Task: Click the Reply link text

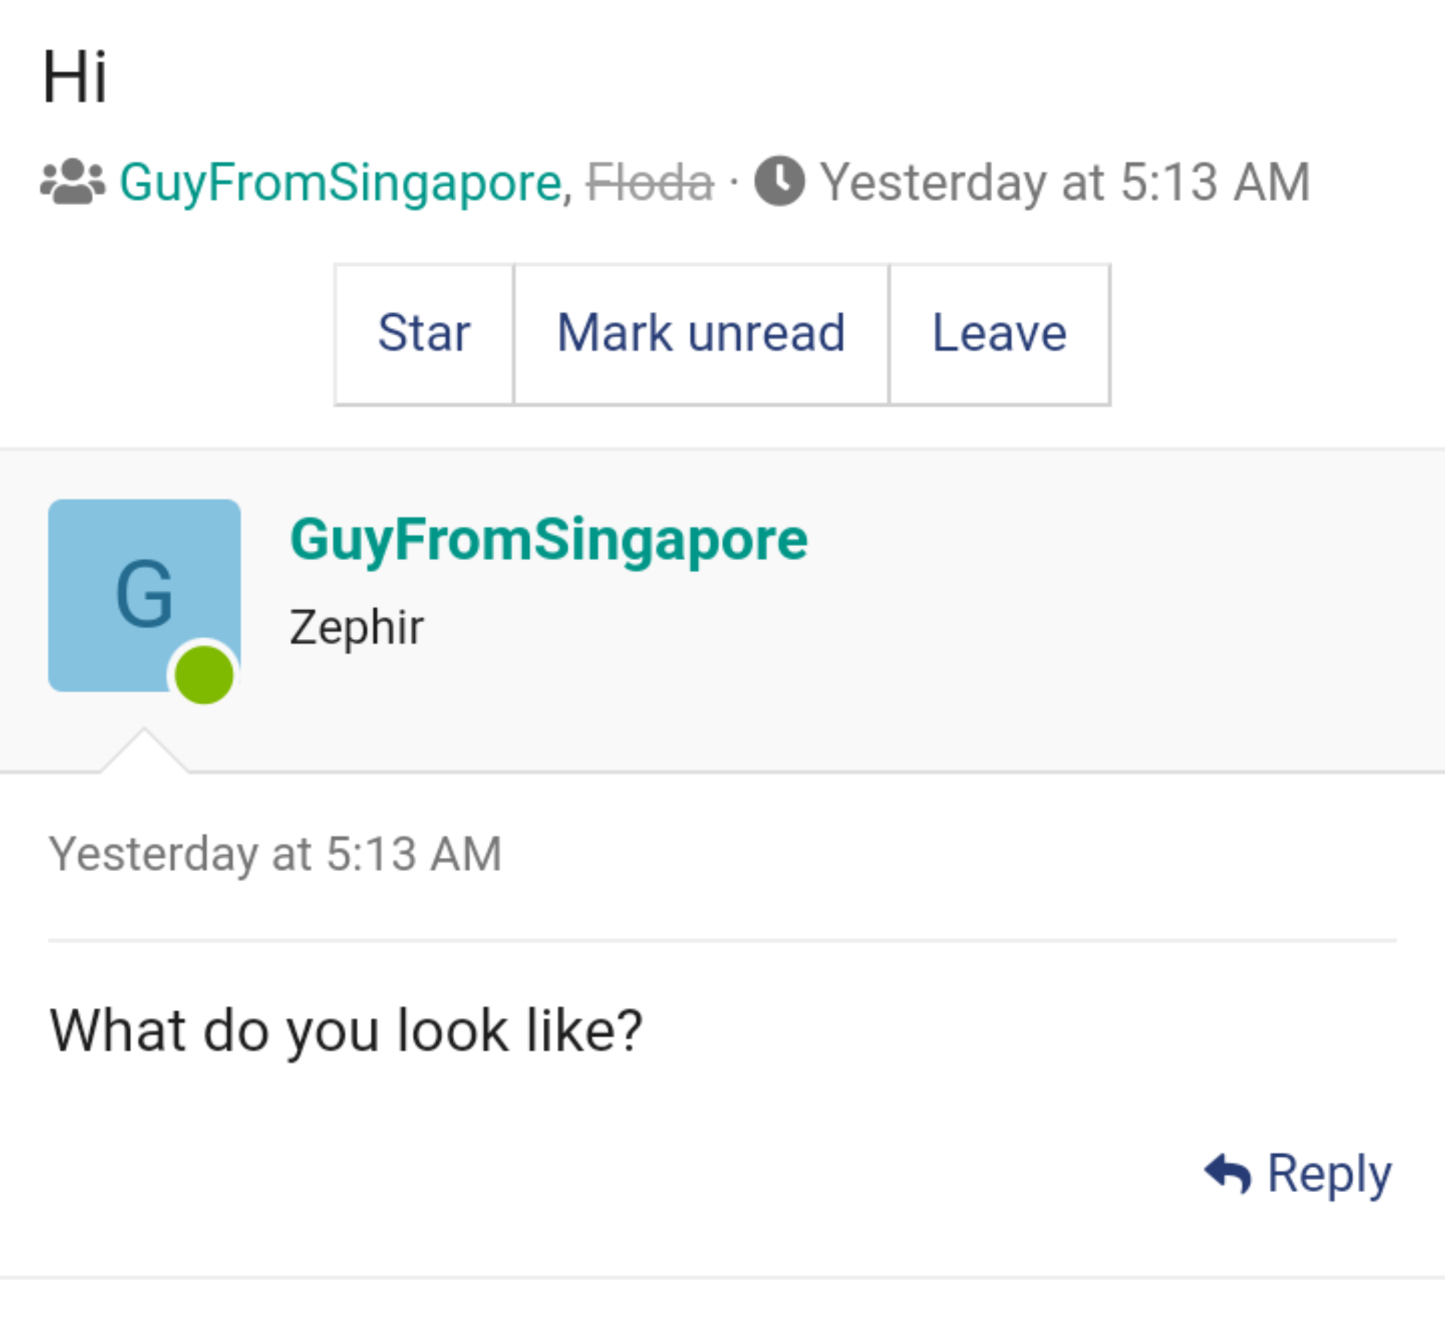Action: (x=1329, y=1173)
